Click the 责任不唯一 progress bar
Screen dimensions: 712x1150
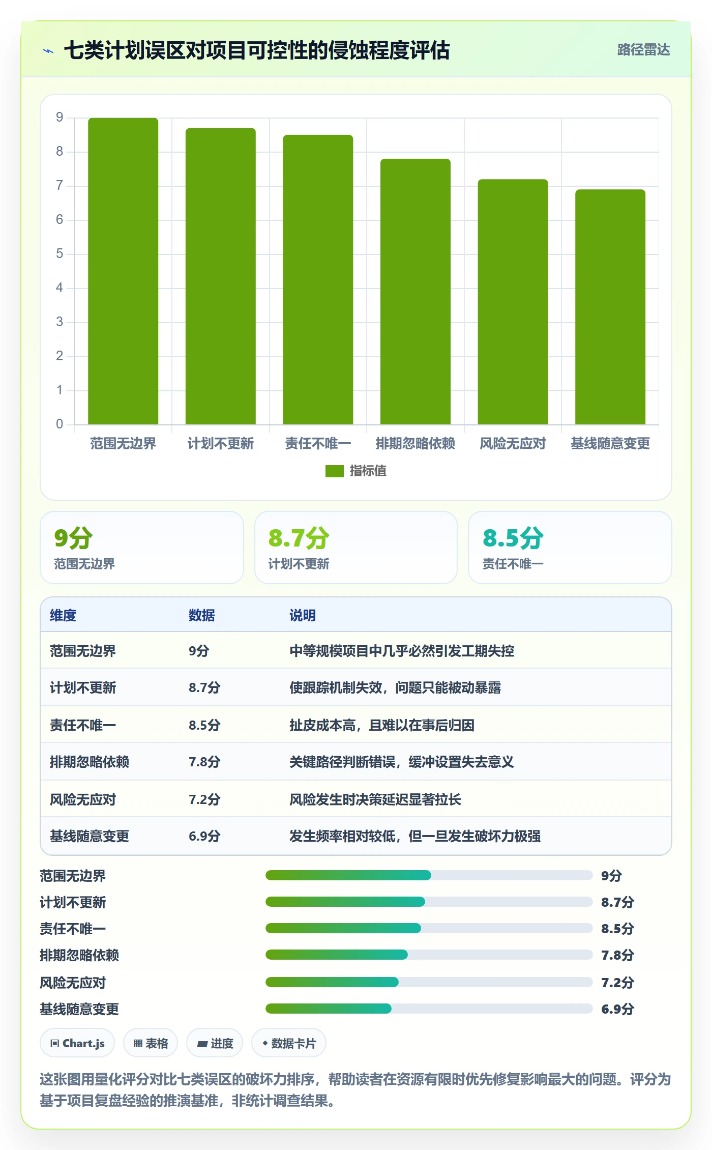[x=429, y=928]
